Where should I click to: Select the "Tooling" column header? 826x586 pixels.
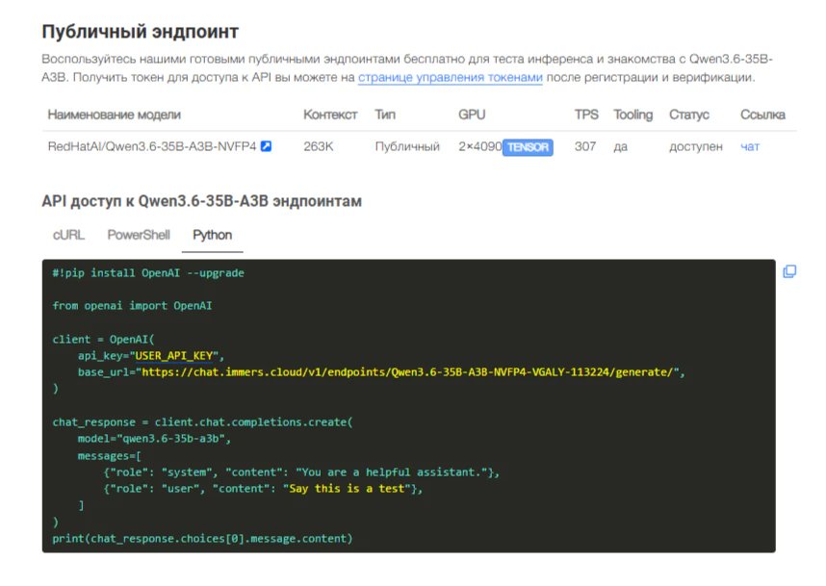tap(633, 115)
